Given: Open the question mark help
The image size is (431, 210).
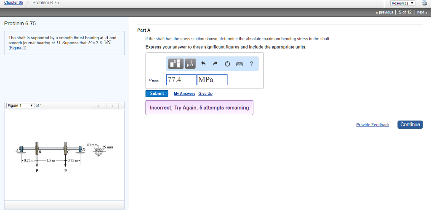Looking at the screenshot, I should [x=251, y=64].
